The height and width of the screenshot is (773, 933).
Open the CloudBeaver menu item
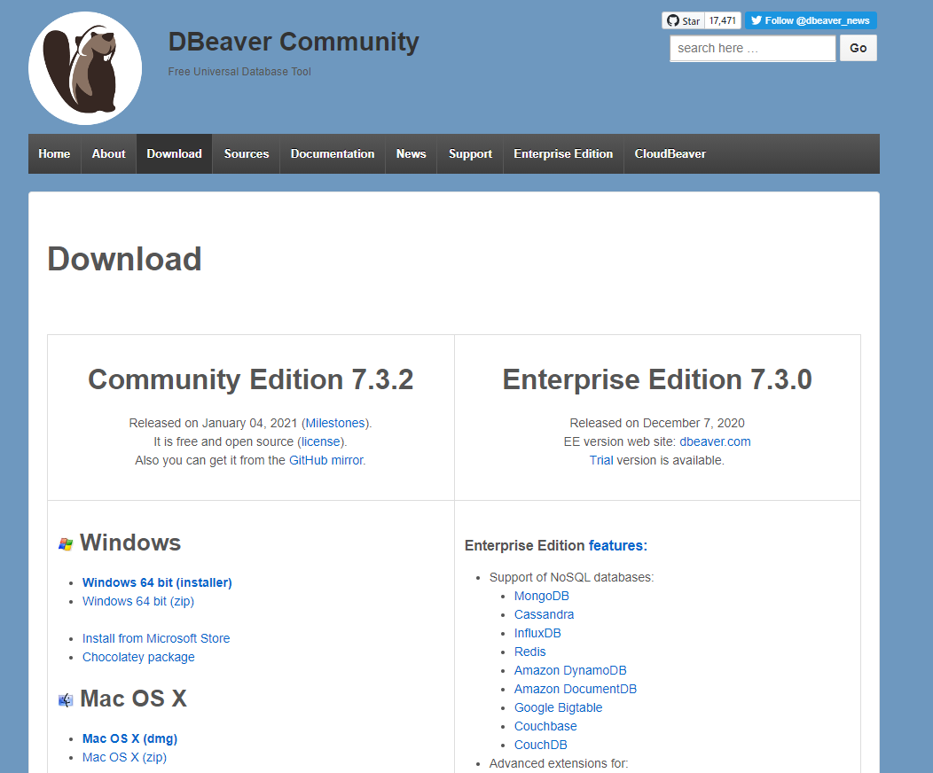(670, 154)
